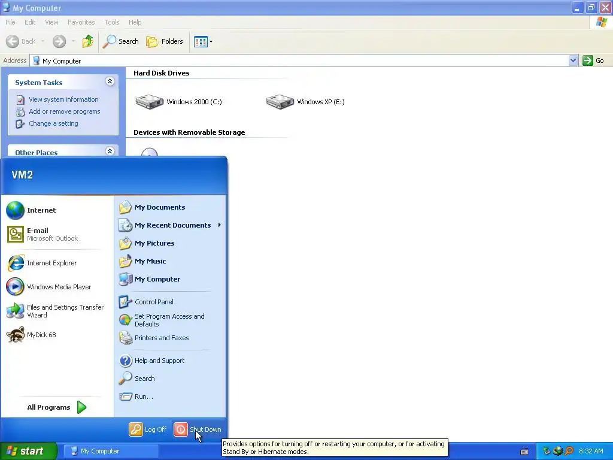
Task: Click the Forward toolbar arrow
Action: 59,41
